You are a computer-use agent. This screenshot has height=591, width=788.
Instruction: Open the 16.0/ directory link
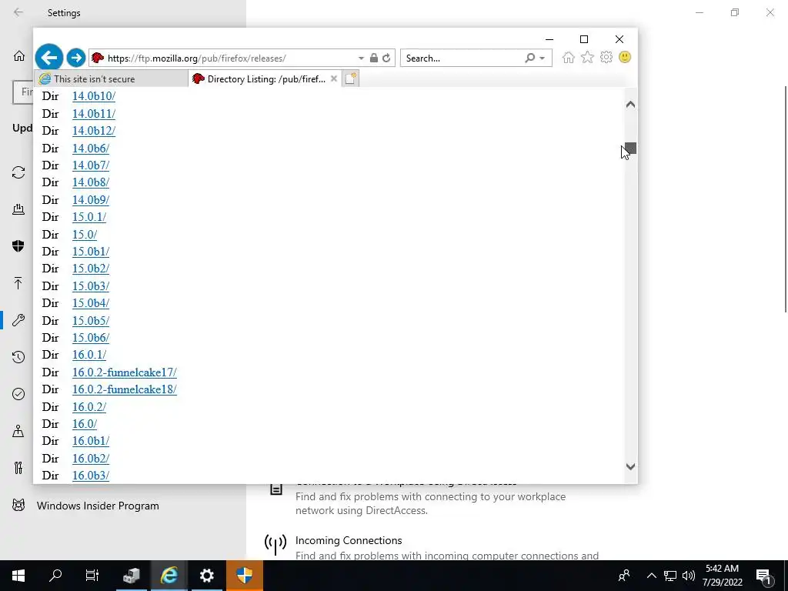(85, 424)
